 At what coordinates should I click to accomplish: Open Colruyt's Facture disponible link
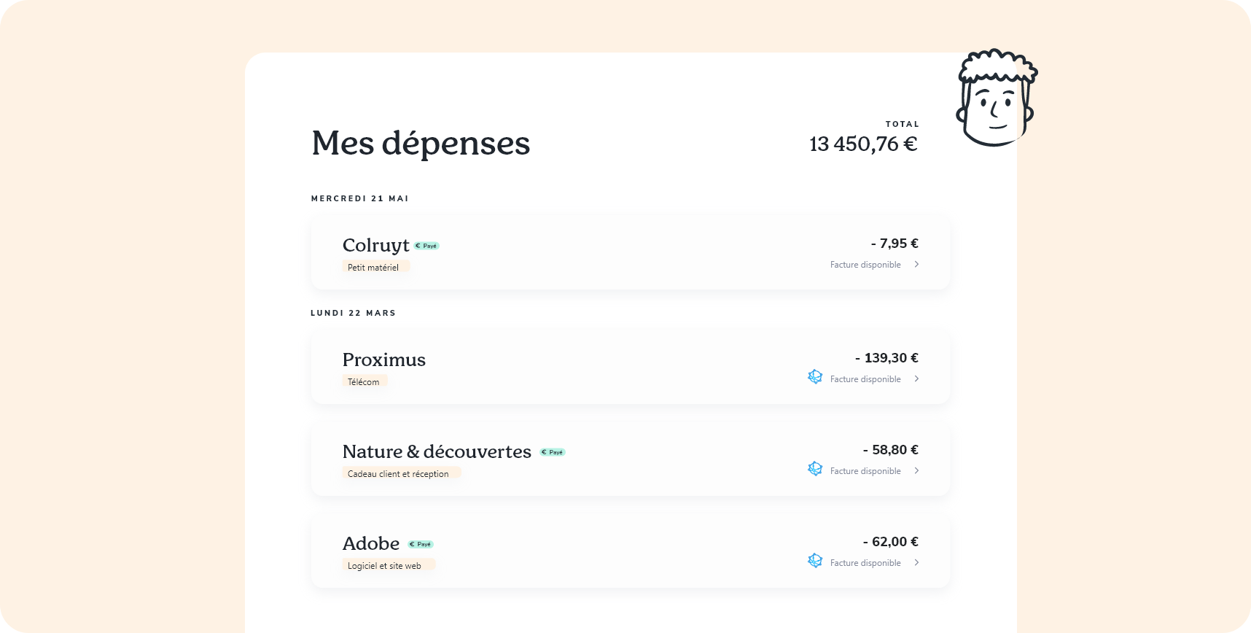865,265
